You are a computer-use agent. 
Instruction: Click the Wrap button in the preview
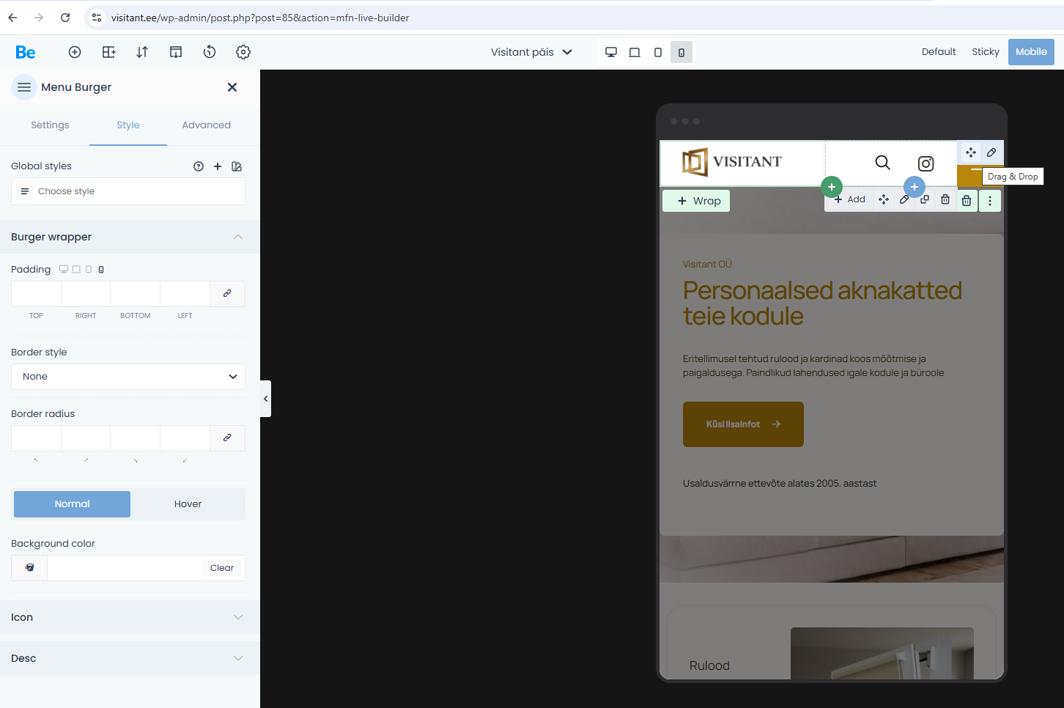(696, 201)
